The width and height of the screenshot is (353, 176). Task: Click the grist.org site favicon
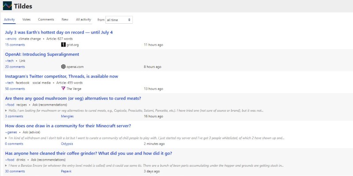[64, 45]
